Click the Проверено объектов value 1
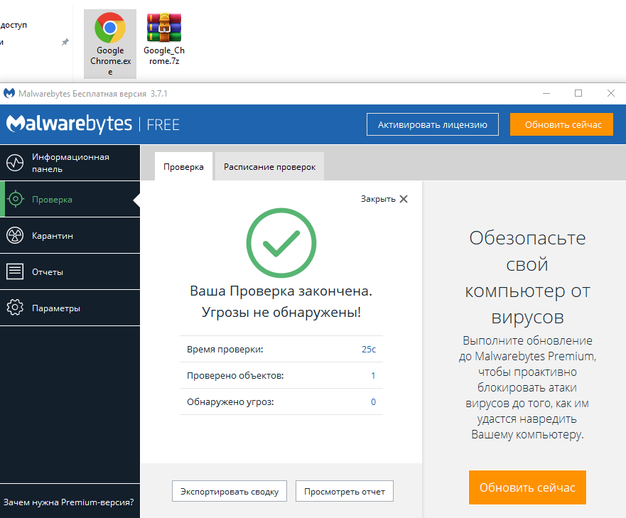The width and height of the screenshot is (626, 518). [x=373, y=376]
